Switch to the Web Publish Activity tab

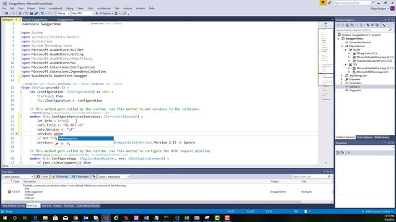14,206
